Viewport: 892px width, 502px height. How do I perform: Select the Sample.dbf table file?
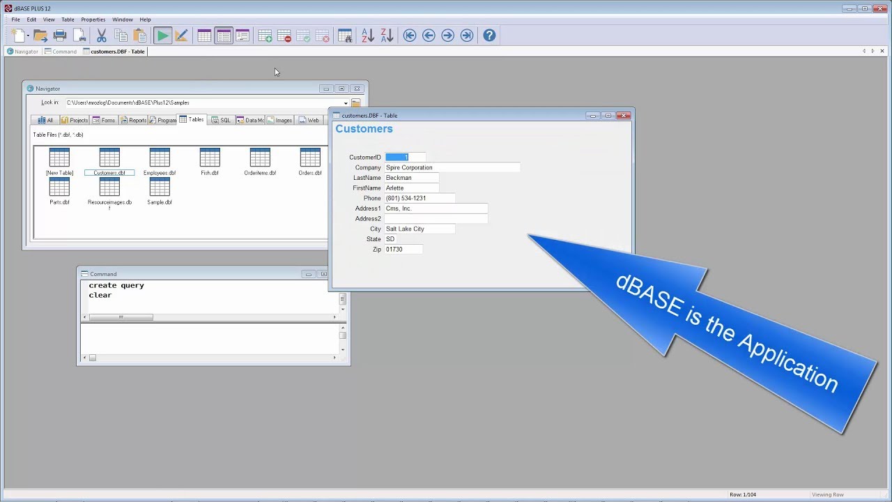pos(160,191)
